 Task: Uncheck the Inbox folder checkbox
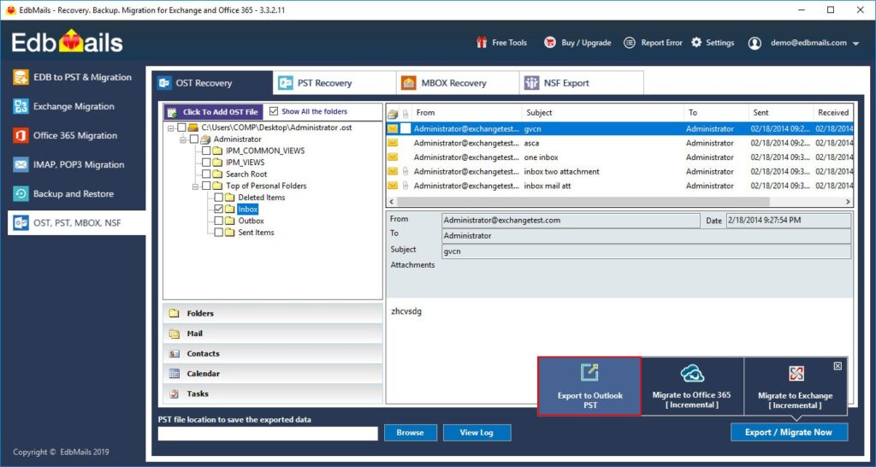[218, 209]
